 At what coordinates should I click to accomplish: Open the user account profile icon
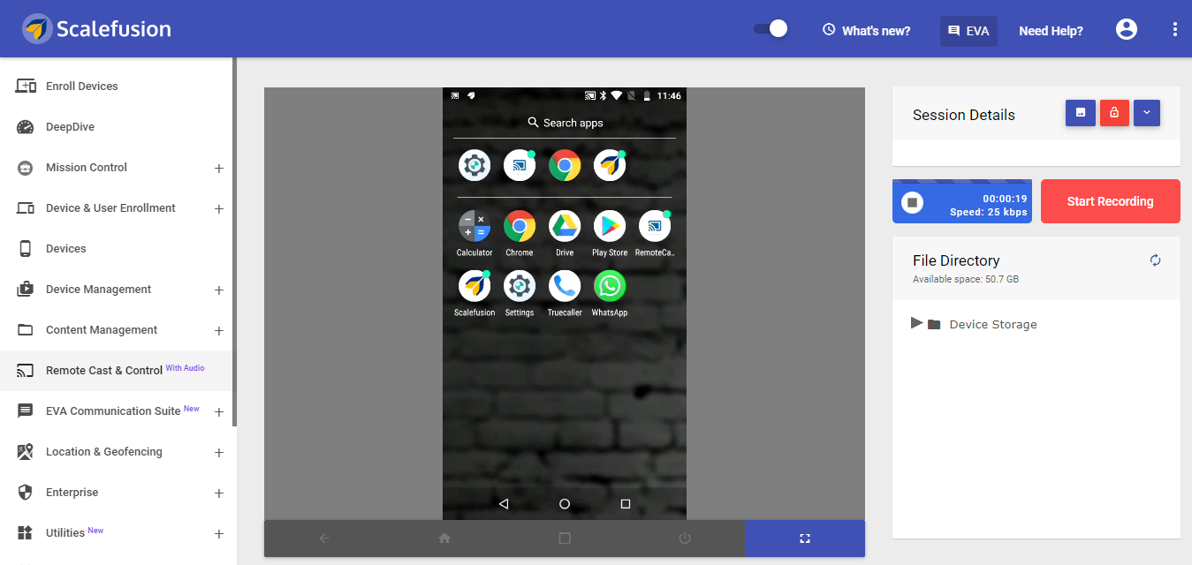click(1127, 29)
